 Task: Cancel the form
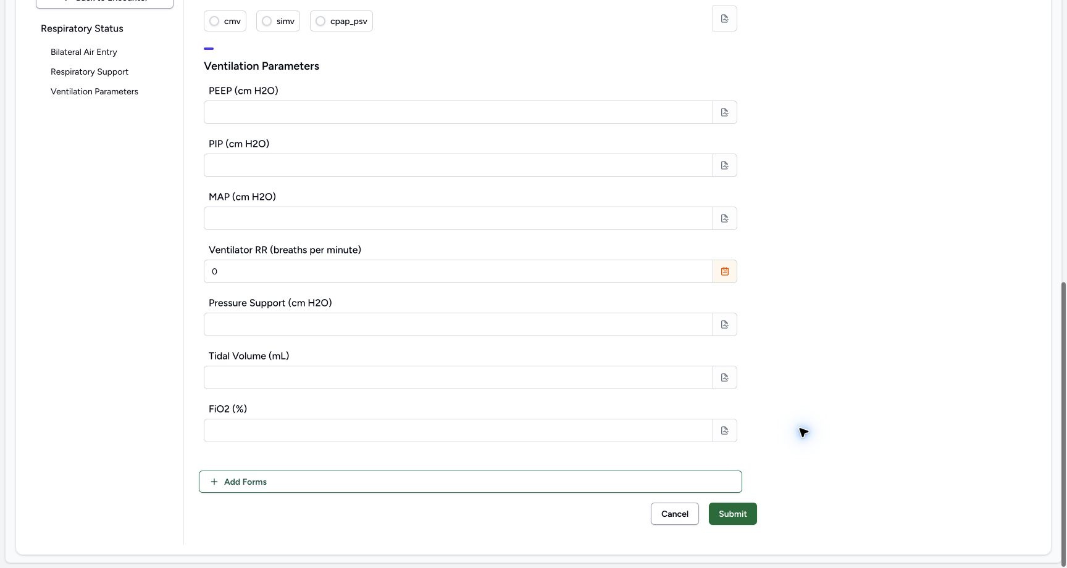pos(675,514)
